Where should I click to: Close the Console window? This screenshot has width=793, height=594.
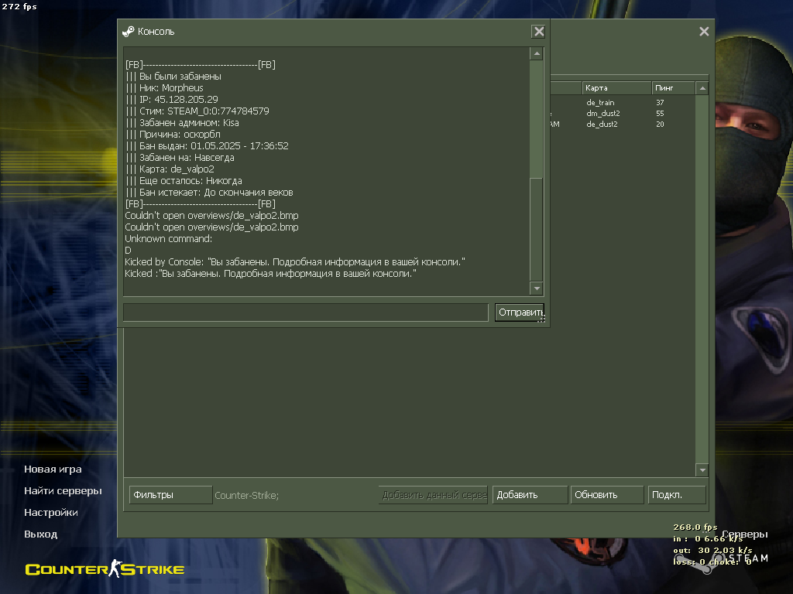point(539,31)
